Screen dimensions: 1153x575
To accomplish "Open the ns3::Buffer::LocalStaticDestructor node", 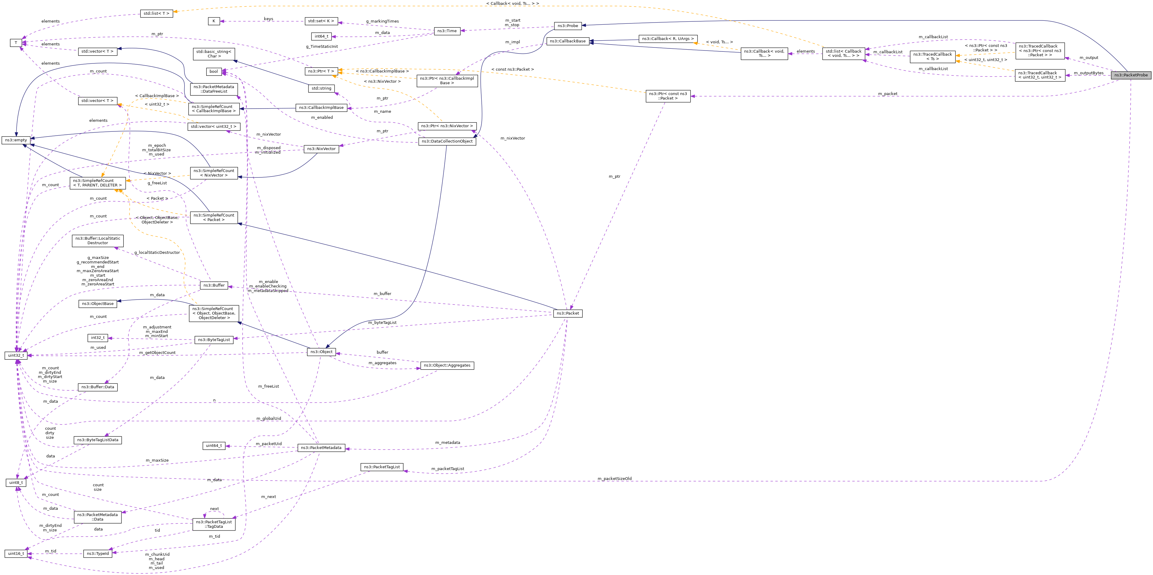I will 98,241.
